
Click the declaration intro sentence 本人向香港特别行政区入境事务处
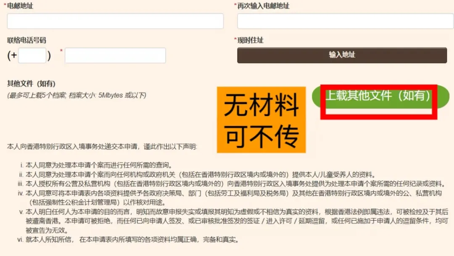click(x=102, y=147)
